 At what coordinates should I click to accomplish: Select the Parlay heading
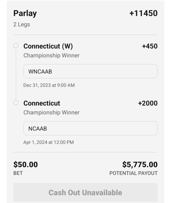25,13
